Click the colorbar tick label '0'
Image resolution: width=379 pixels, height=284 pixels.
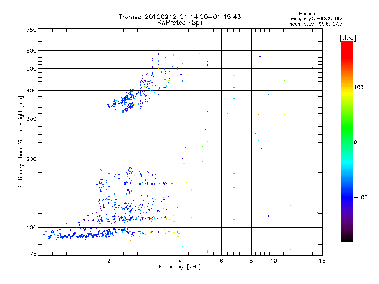coord(355,142)
